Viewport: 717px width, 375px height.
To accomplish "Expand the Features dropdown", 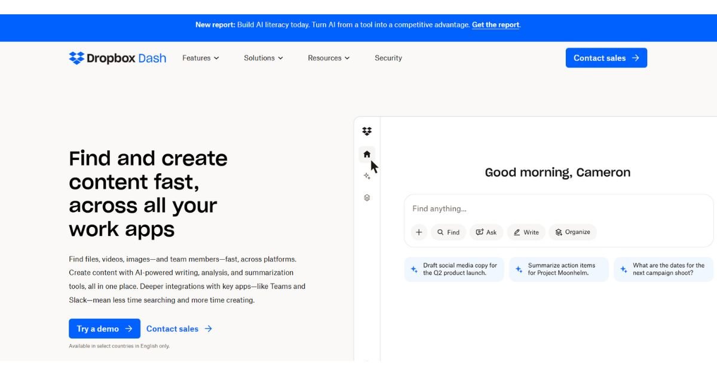I will coord(200,58).
